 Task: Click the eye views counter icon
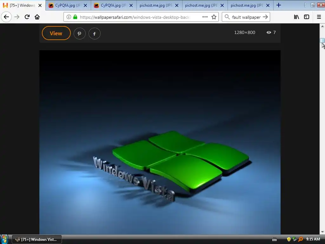[x=269, y=32]
